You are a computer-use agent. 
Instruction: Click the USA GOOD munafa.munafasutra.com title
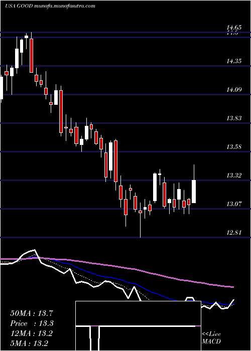click(x=50, y=6)
